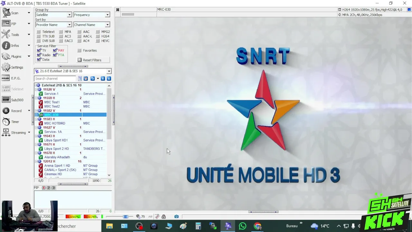The image size is (412, 232).
Task: Open the Infos sidebar icon
Action: click(6, 45)
